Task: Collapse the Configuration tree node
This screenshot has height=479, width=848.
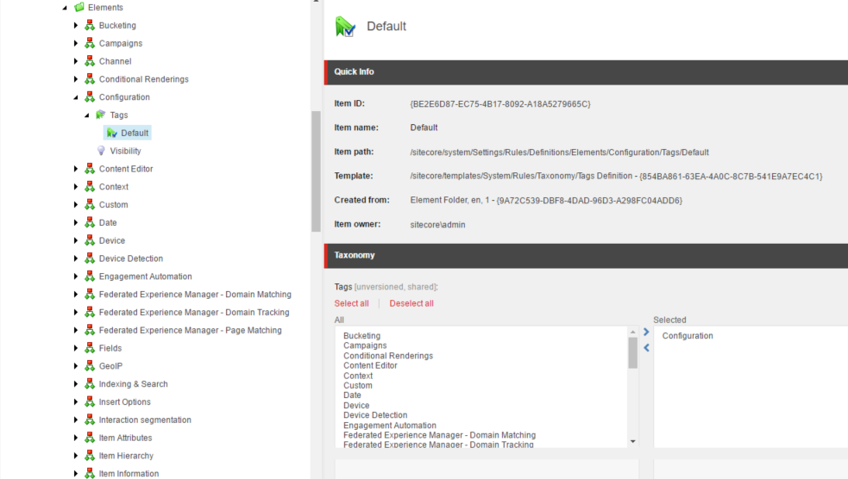Action: coord(76,97)
